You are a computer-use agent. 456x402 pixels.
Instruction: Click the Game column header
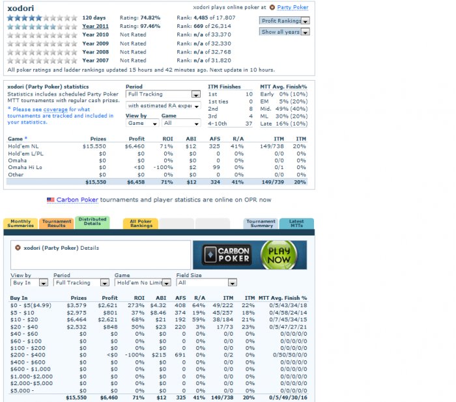coord(15,139)
